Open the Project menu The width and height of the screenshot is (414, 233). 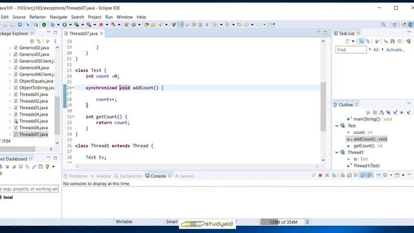pyautogui.click(x=94, y=17)
